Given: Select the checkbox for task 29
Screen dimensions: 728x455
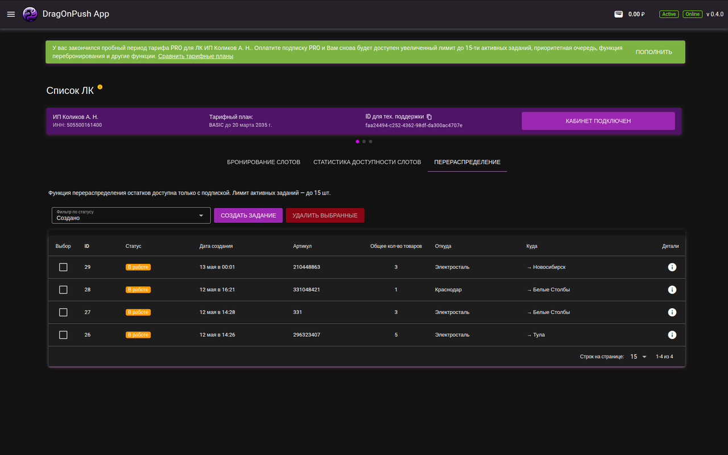Looking at the screenshot, I should click(63, 267).
